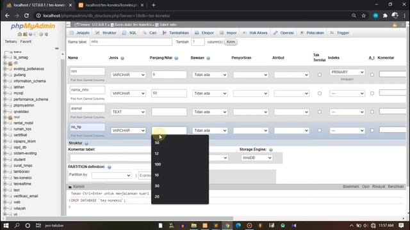The height and width of the screenshot is (230, 410).
Task: Open the PRIMARY Indeks dropdown for nim
Action: coord(347,72)
